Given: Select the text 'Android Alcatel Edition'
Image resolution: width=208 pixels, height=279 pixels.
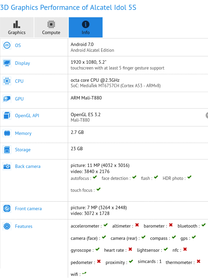Looking at the screenshot, I should 92,50.
